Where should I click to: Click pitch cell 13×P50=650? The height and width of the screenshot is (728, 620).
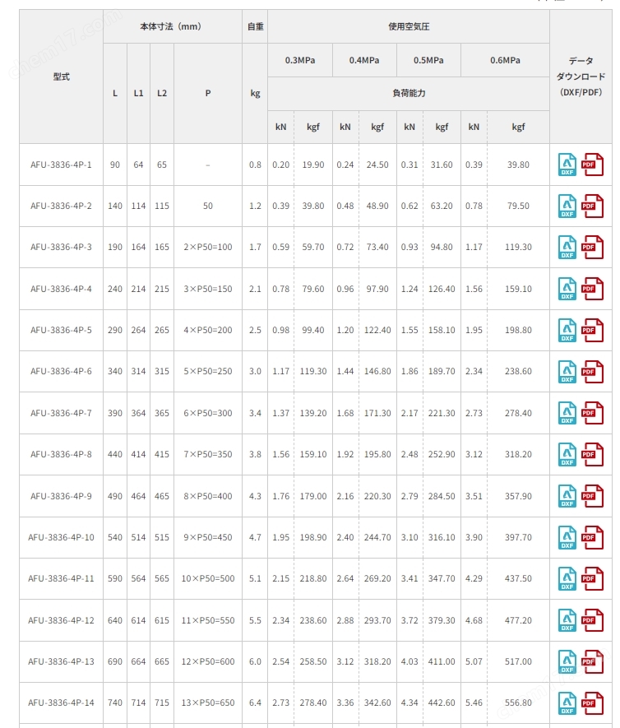(x=208, y=703)
